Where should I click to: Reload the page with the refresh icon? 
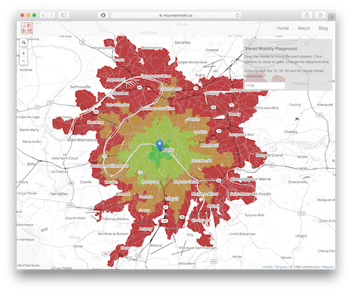(x=237, y=15)
